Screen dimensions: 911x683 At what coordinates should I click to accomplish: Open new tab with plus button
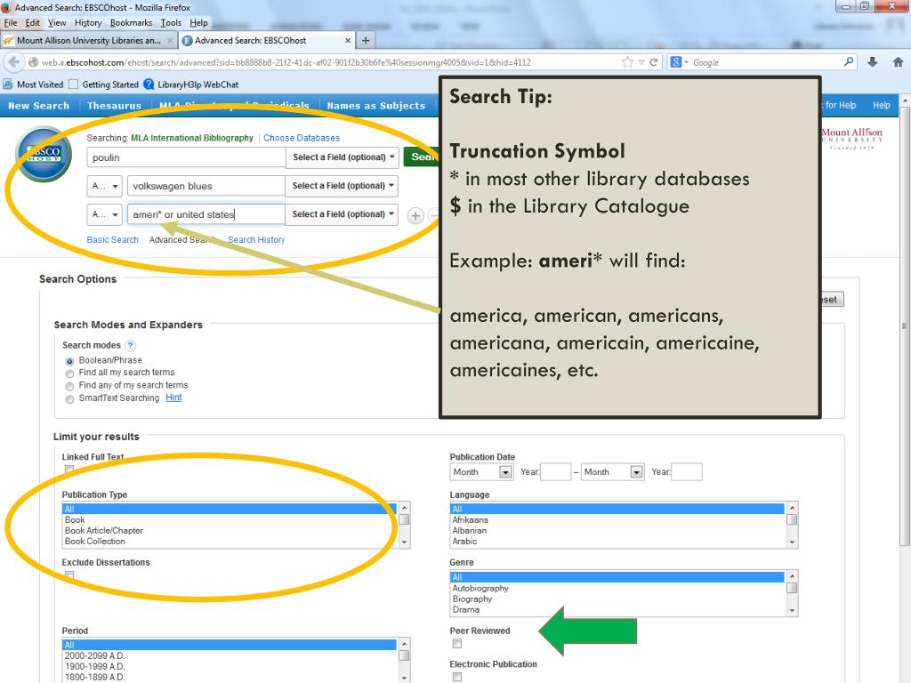click(x=366, y=40)
